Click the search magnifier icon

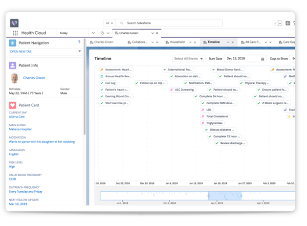(x=122, y=23)
